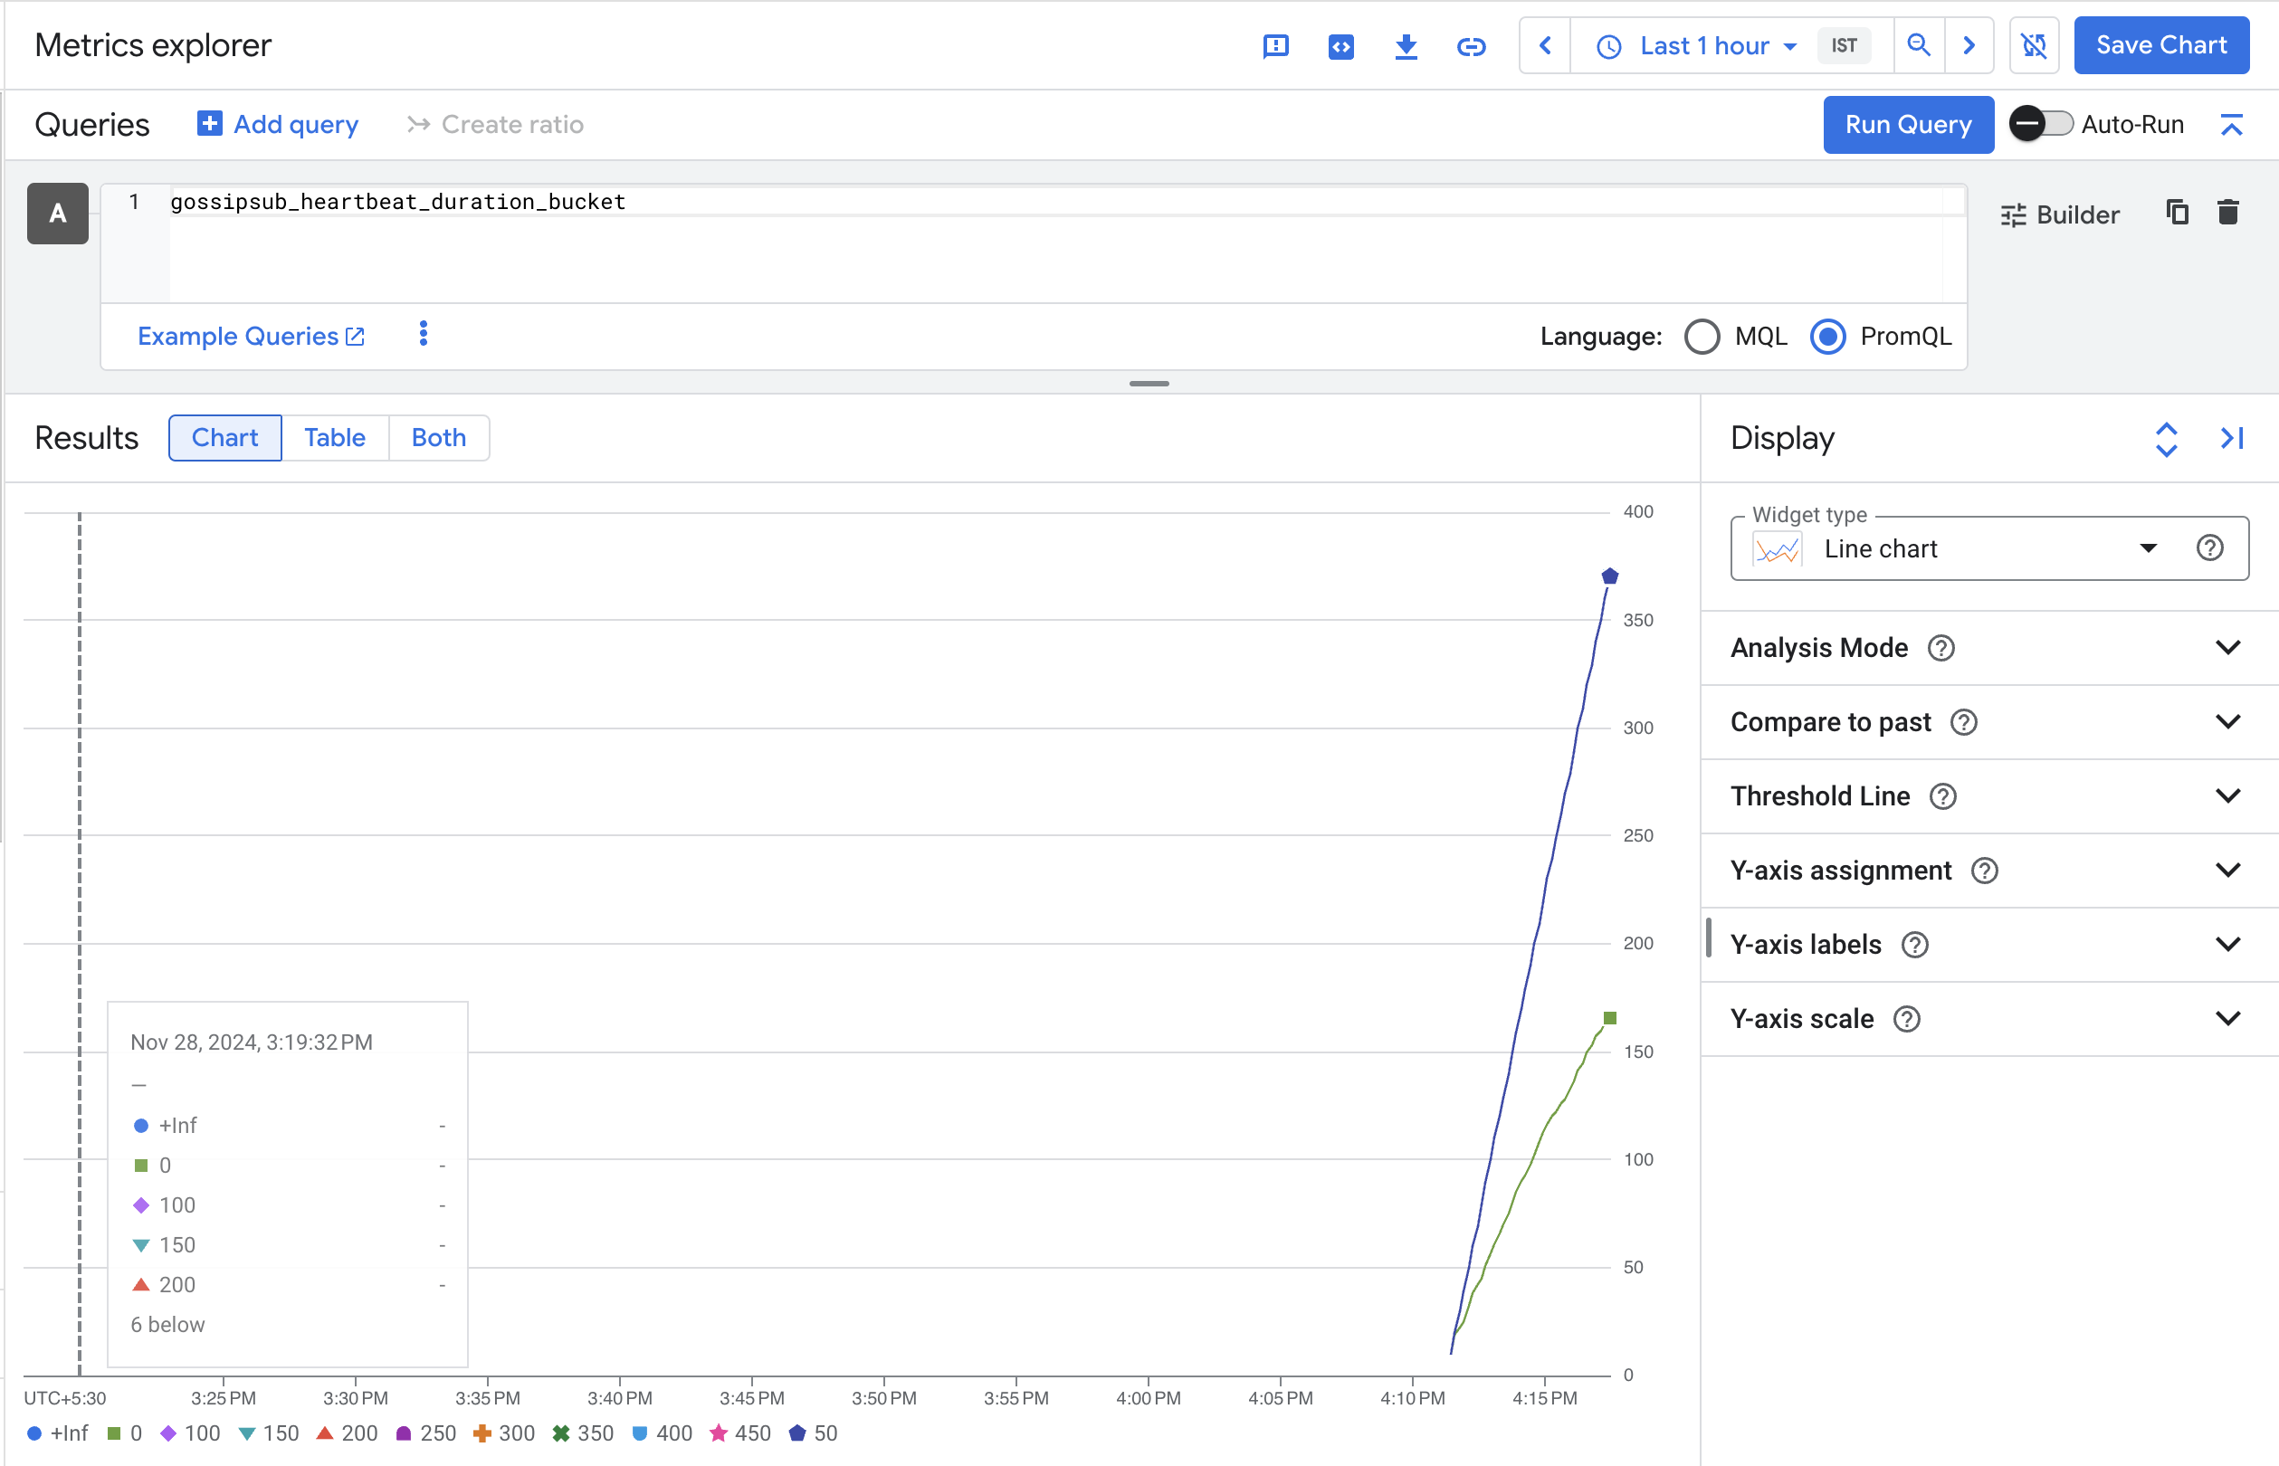This screenshot has width=2279, height=1466.
Task: Click Run Query to execute
Action: click(1909, 125)
